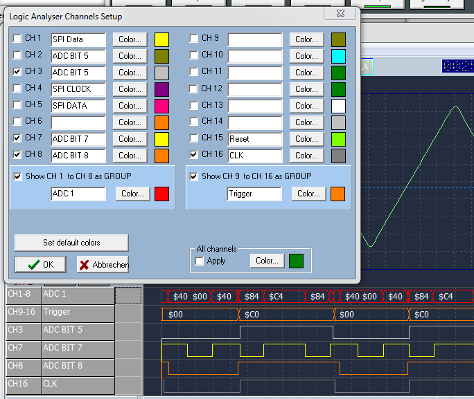
Task: Edit the CH 15 name field Reset
Action: tap(255, 139)
